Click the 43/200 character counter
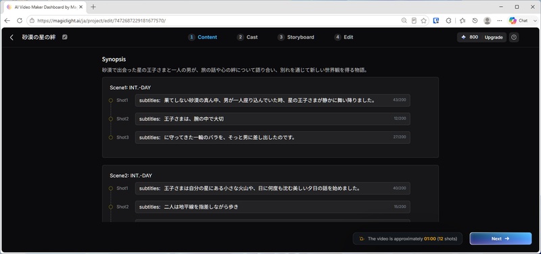541x254 pixels. [399, 100]
